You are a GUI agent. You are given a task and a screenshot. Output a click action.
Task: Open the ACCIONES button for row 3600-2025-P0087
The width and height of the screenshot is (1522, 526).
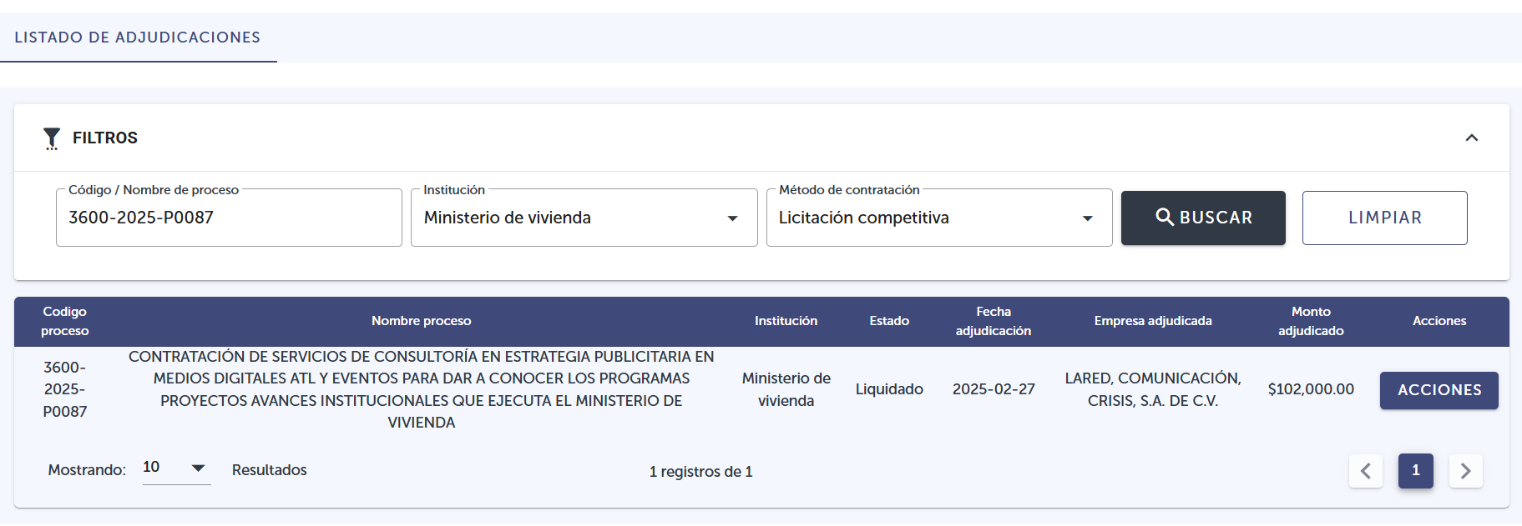pyautogui.click(x=1439, y=390)
